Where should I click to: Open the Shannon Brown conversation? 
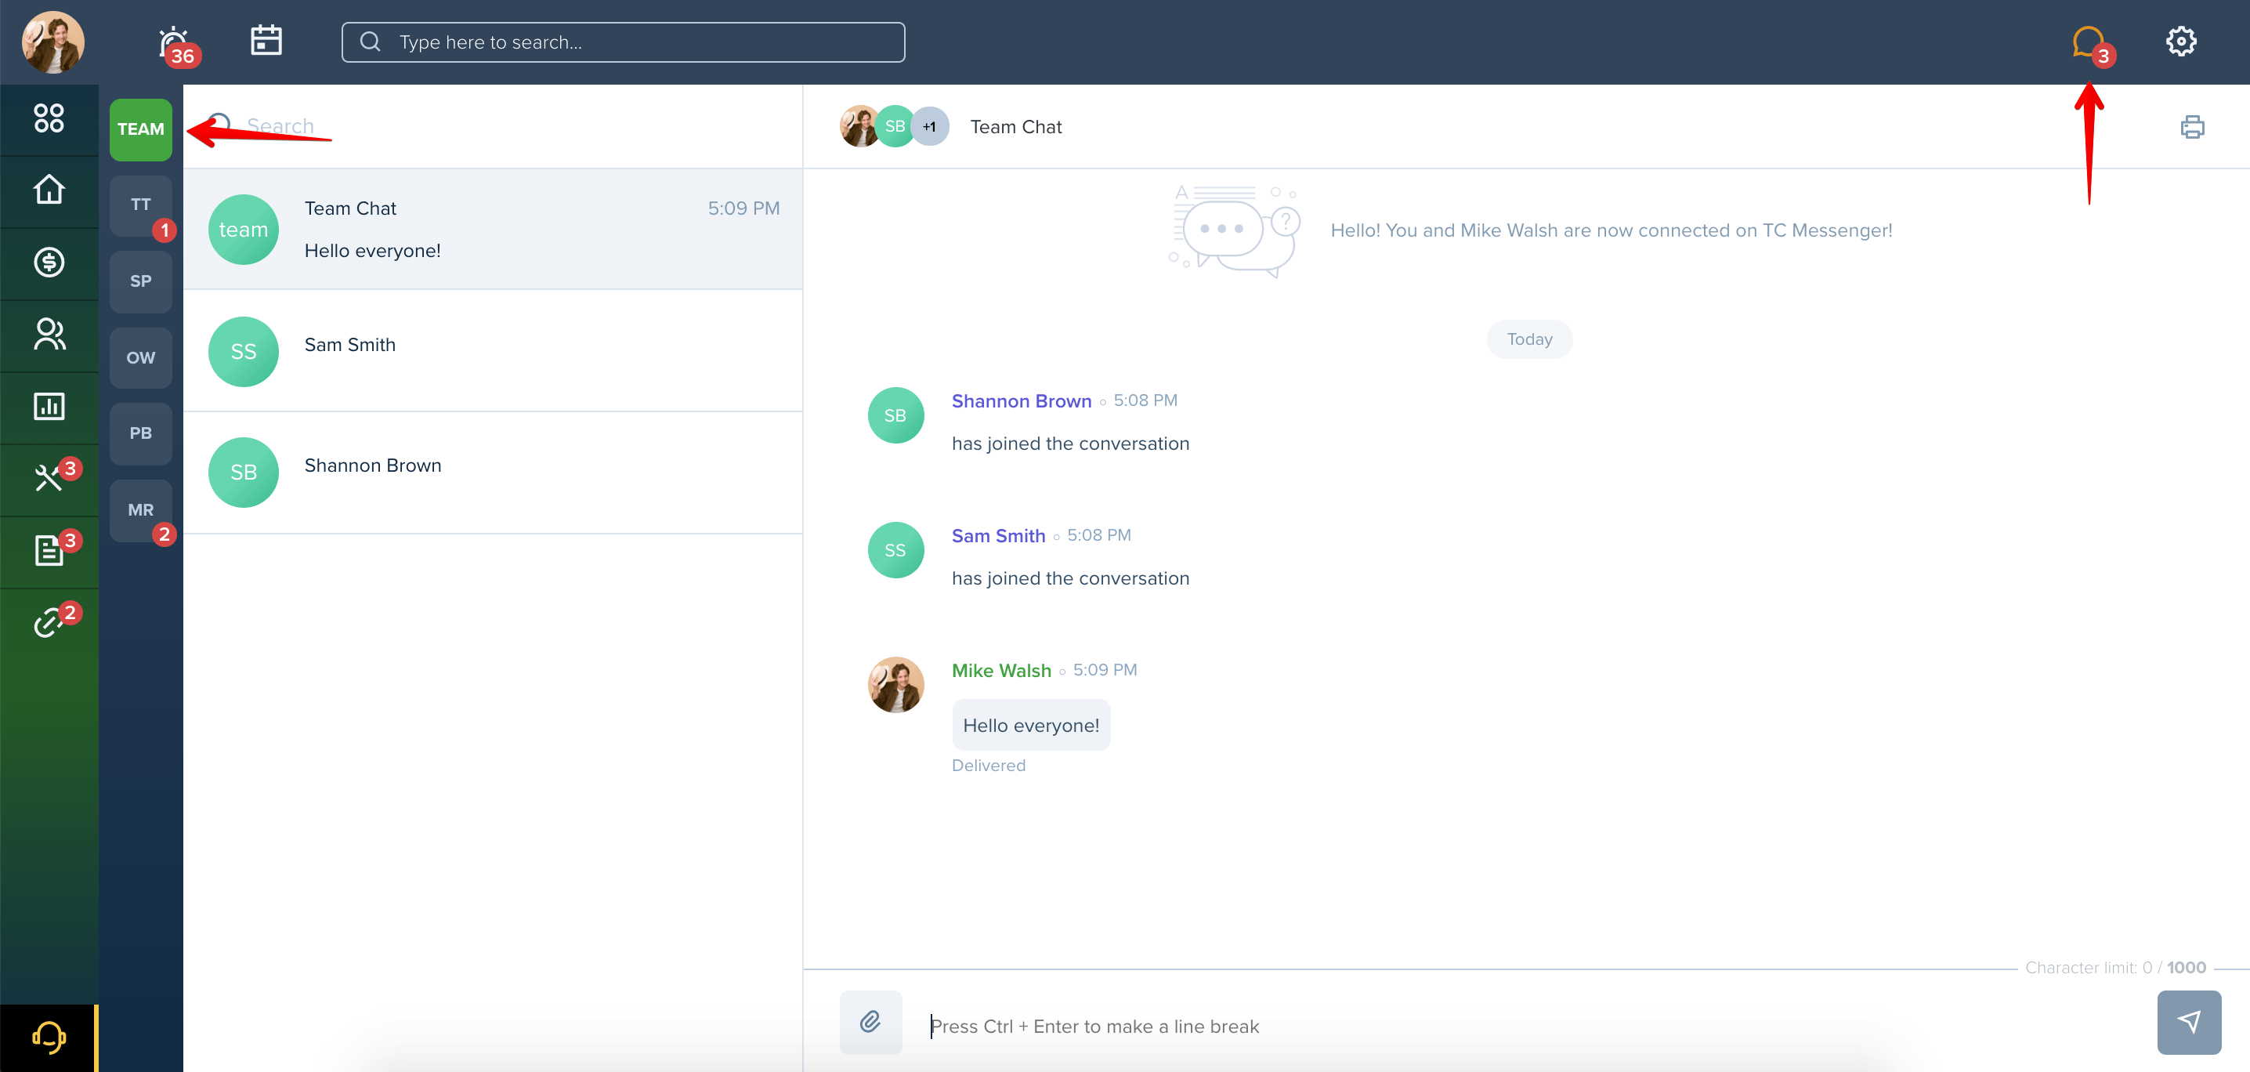(493, 473)
